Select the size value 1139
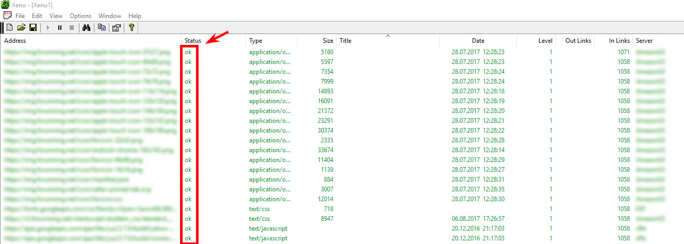684x244 pixels. pyautogui.click(x=327, y=170)
